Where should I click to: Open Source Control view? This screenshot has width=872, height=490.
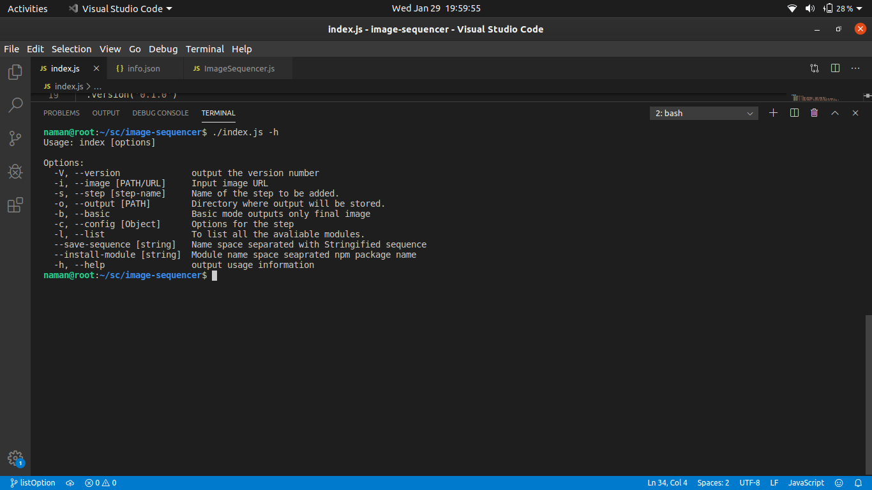point(14,138)
